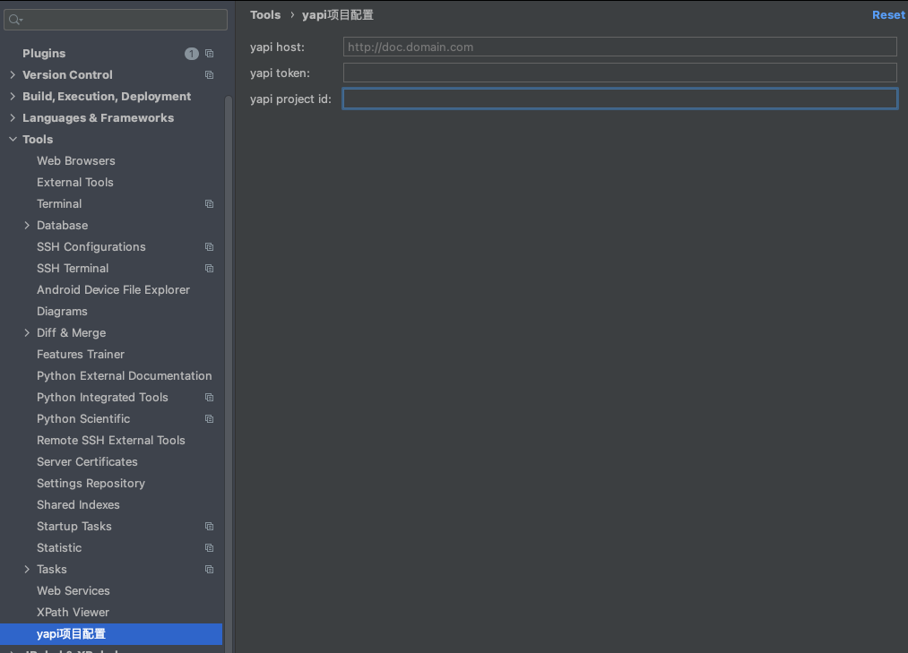Image resolution: width=908 pixels, height=653 pixels.
Task: Focus the yapi token field
Action: (x=619, y=73)
